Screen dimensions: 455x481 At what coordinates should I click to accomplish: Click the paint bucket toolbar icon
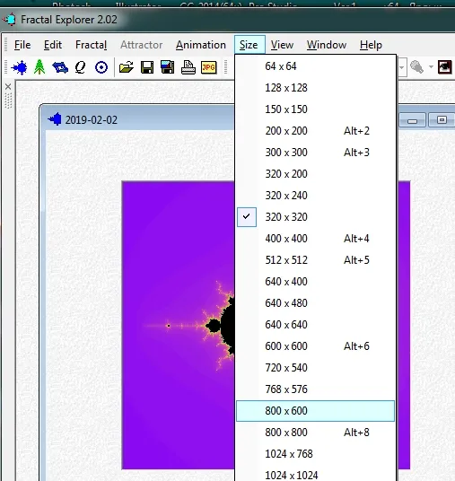tap(416, 67)
